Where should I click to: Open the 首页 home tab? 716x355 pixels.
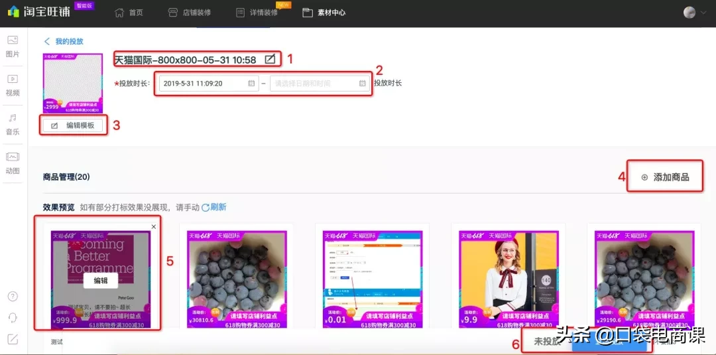point(129,13)
